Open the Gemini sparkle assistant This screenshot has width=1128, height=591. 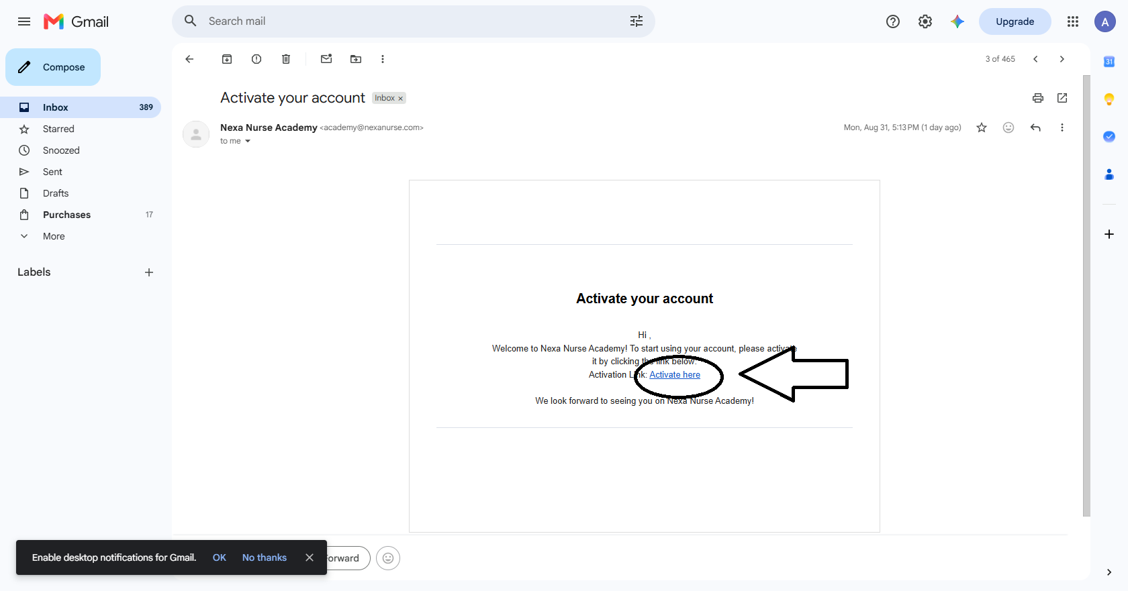click(957, 21)
